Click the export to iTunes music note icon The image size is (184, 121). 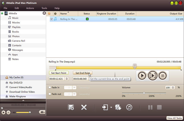[129, 107]
